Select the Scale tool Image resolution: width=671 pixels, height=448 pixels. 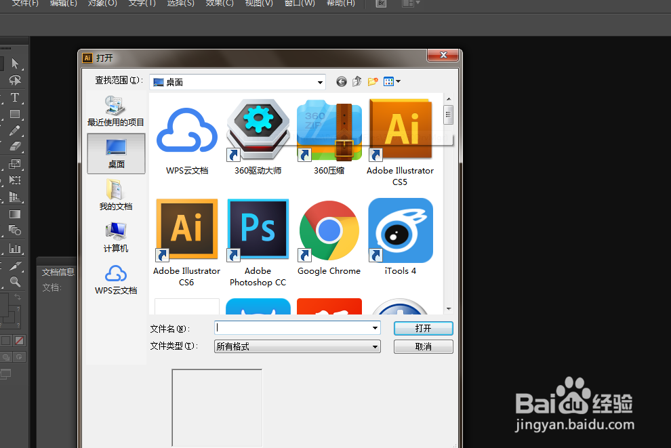pyautogui.click(x=15, y=164)
